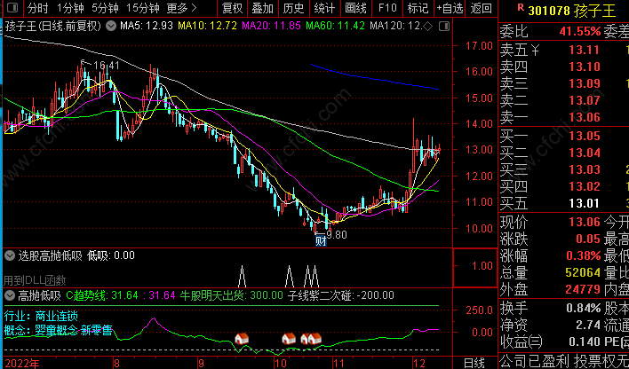Click the rightmost house icon in indicator

tap(314, 339)
